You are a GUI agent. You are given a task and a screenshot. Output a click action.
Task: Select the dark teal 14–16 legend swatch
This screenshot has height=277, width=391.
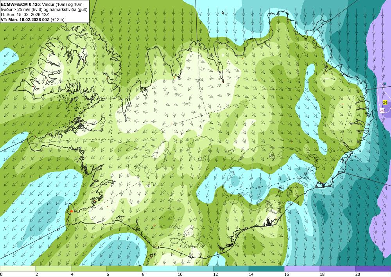[266, 269]
